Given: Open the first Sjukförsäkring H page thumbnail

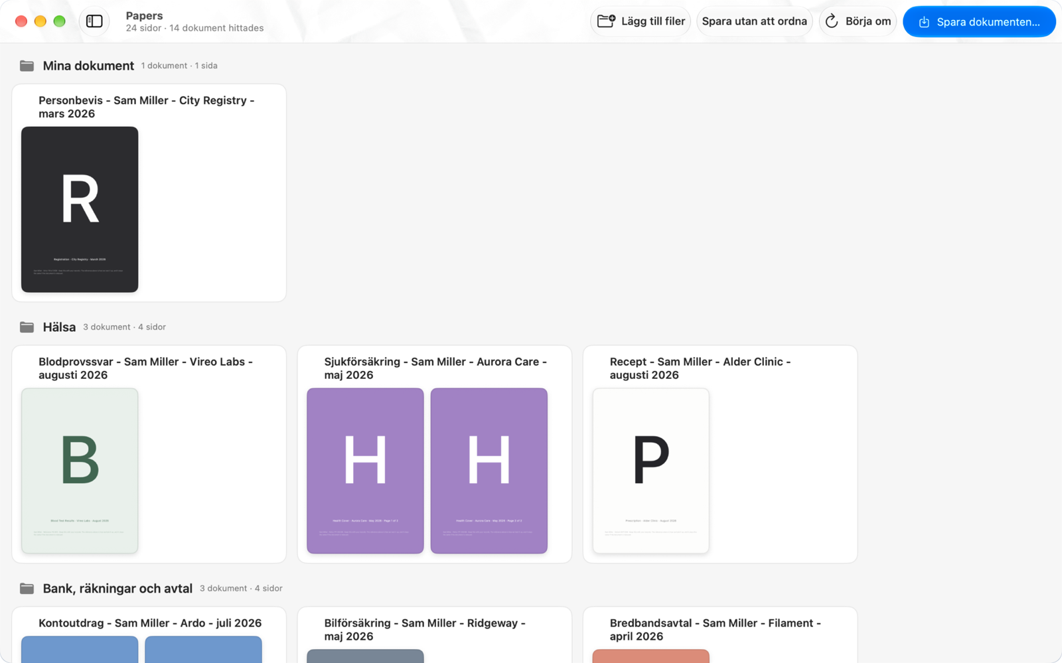Looking at the screenshot, I should tap(365, 471).
